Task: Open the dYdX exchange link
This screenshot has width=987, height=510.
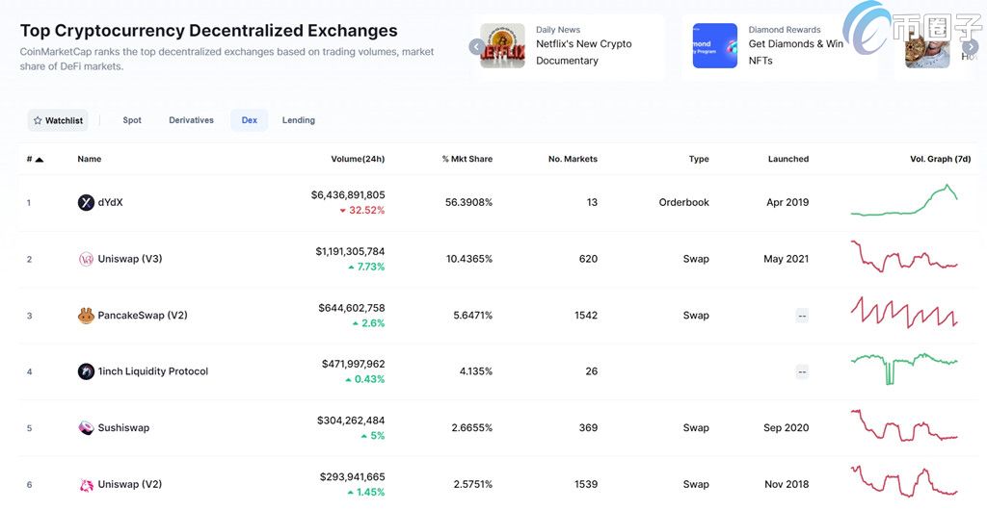Action: [110, 202]
